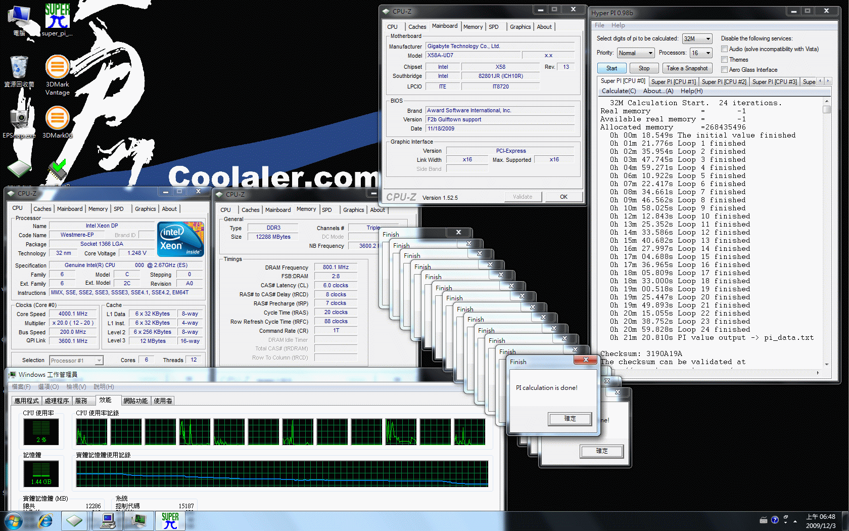Launch EPSnap.exe desktop shortcut
Viewport: 849px width, 531px height.
pyautogui.click(x=19, y=121)
